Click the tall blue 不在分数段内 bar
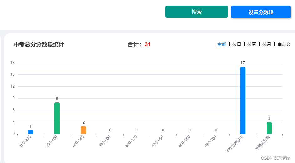This screenshot has height=163, width=295. point(242,100)
